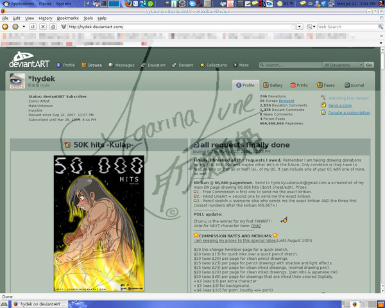Open the Collections nav menu item
This screenshot has width=385, height=308.
click(x=214, y=65)
